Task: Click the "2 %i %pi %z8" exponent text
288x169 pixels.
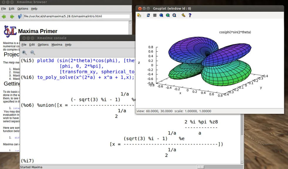Action: pyautogui.click(x=201, y=122)
